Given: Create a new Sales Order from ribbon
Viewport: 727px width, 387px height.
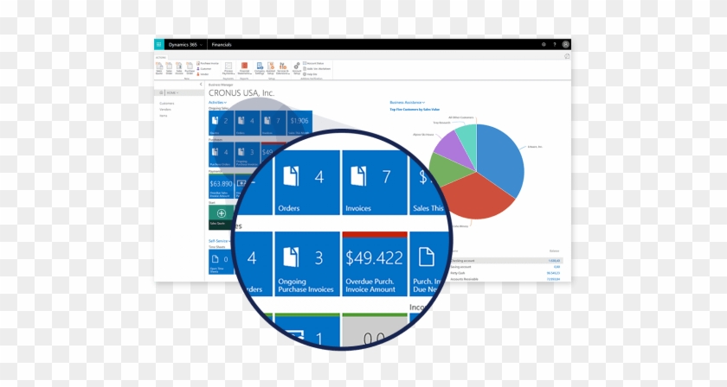Looking at the screenshot, I should (170, 68).
